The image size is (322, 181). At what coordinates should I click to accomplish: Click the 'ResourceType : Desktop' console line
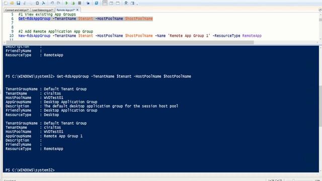(x=32, y=115)
